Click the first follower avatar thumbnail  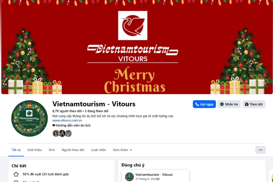coord(56,133)
